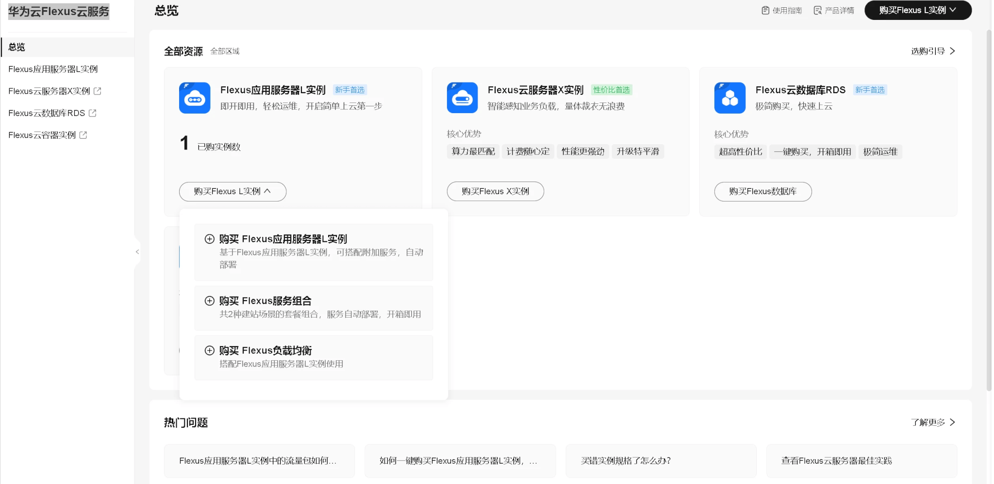Open external link icon beside Flexus云容器实例
This screenshot has width=994, height=484.
pos(83,135)
